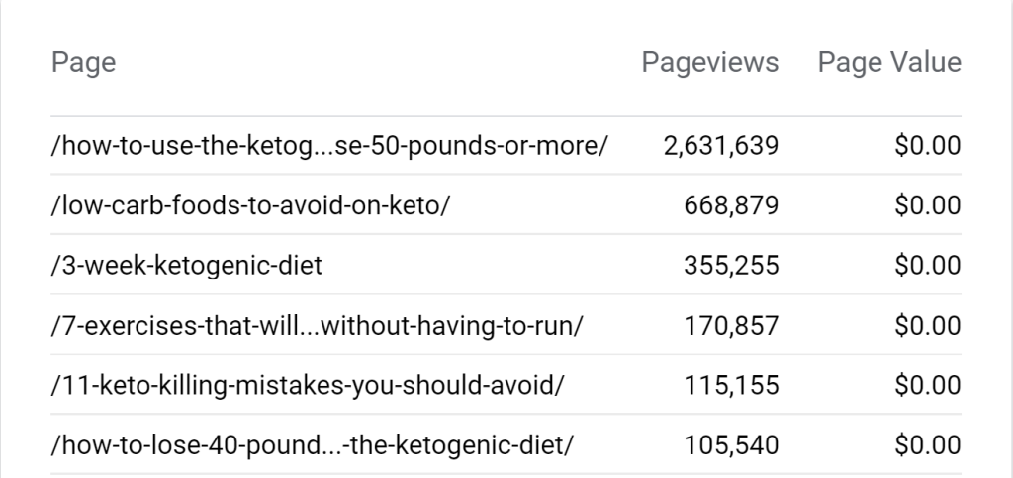Click the 3-week-ketogenic-diet page link
Screen dimensions: 1013x478
187,266
